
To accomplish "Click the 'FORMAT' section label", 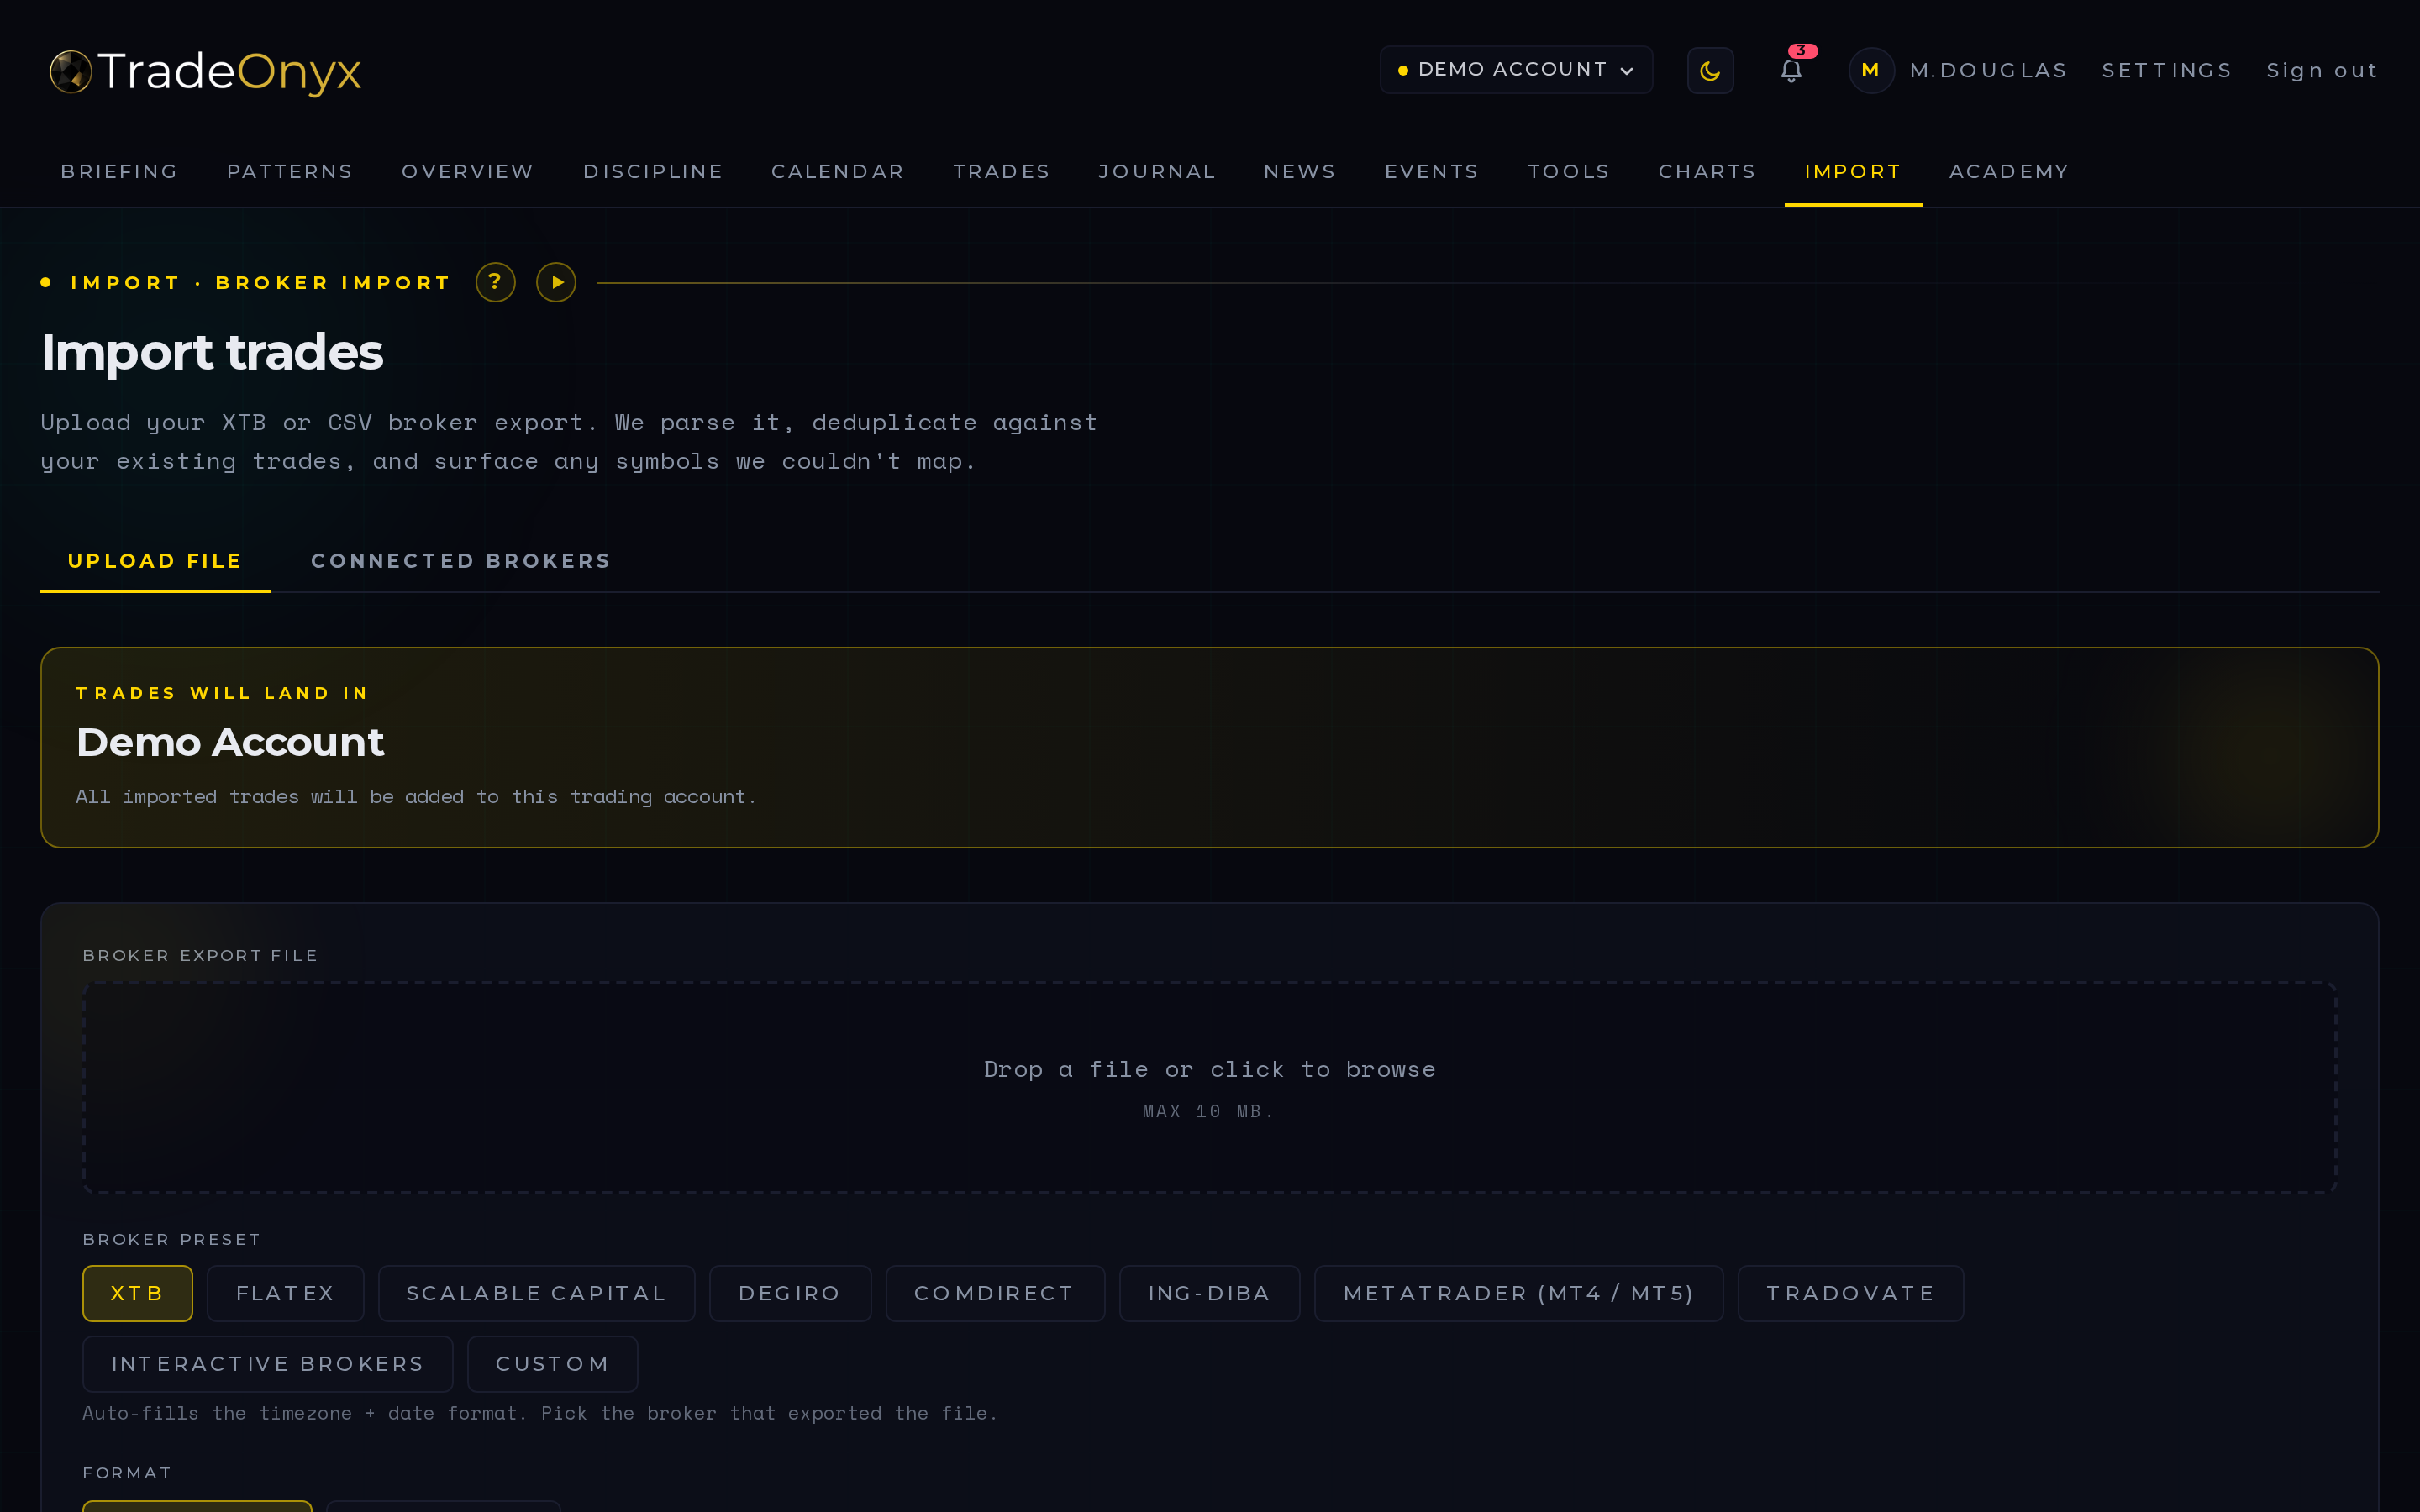I will [128, 1472].
